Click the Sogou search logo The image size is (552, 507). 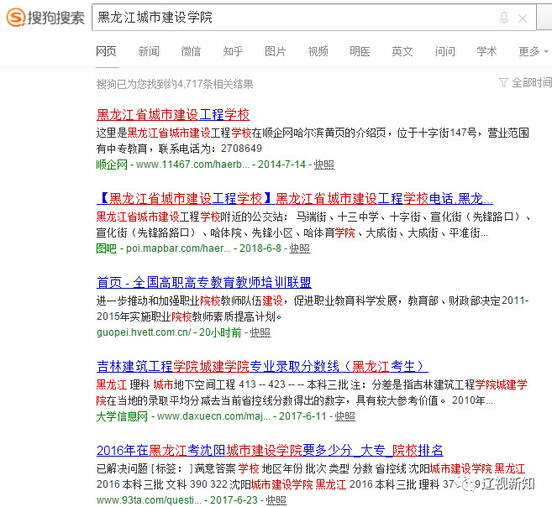tap(45, 18)
